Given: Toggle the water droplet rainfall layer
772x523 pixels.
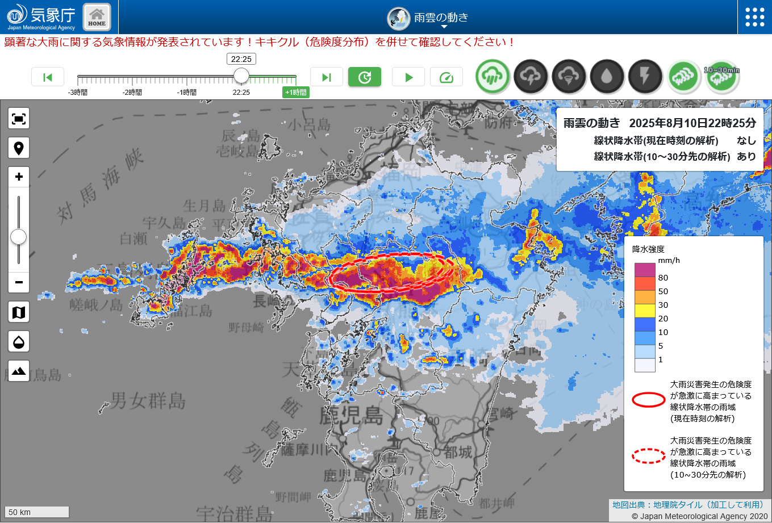Looking at the screenshot, I should point(607,76).
